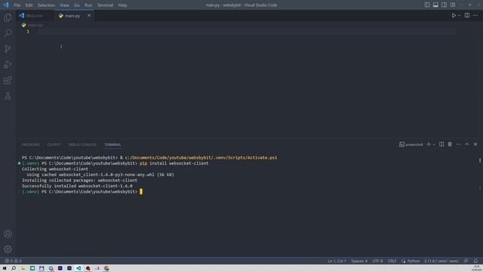Open Windows Start menu
The height and width of the screenshot is (272, 483).
click(5, 268)
